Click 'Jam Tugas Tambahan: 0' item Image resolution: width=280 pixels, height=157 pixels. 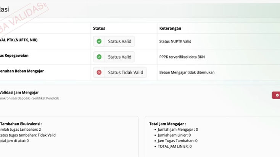177,141
